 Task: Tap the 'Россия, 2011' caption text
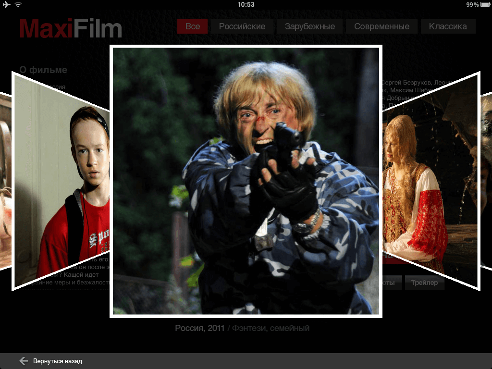(200, 328)
